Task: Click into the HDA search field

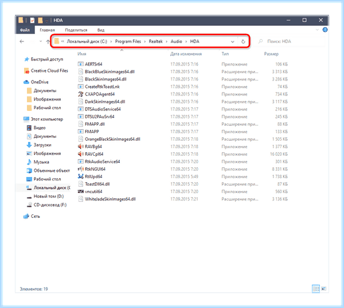Action: click(x=291, y=41)
